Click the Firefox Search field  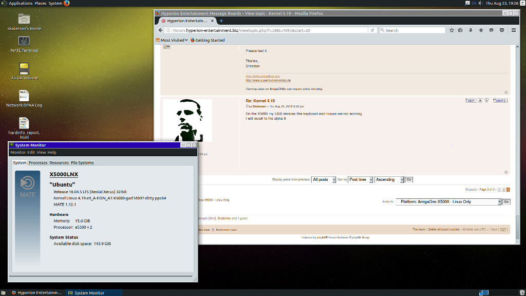[412, 30]
